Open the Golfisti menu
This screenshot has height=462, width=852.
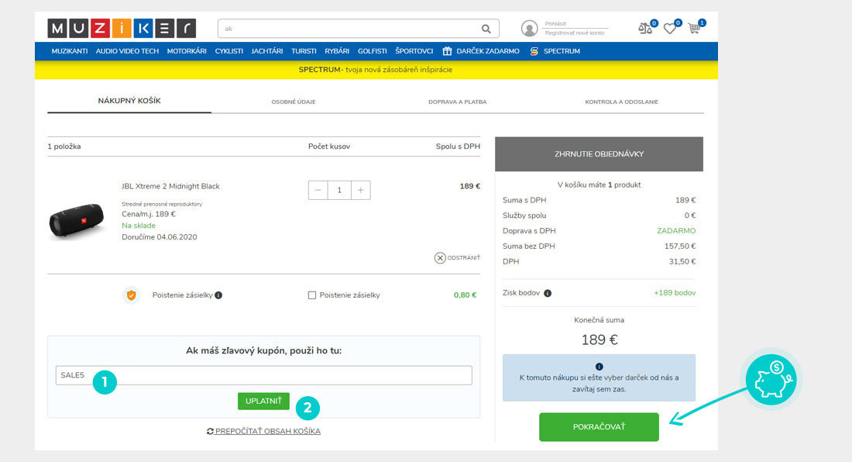(x=373, y=51)
